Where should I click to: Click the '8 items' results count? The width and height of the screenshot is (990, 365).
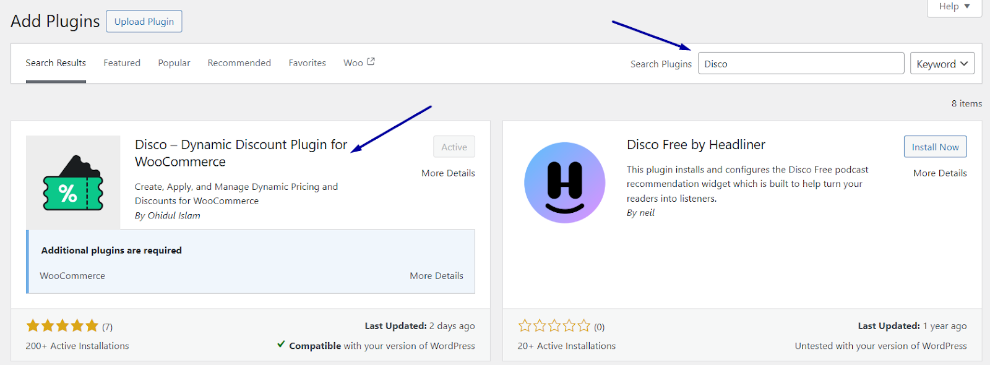(x=966, y=104)
